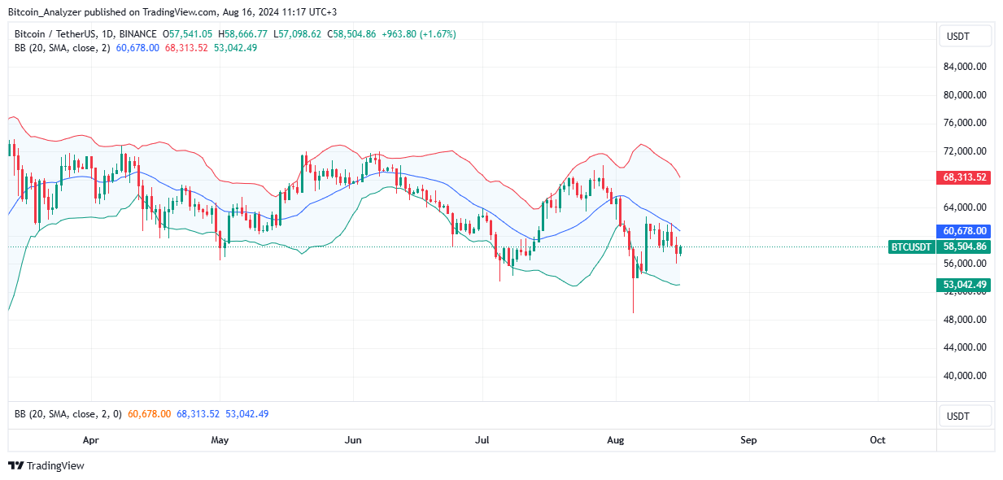Click the USDT selector beside the indicator pane

point(965,416)
